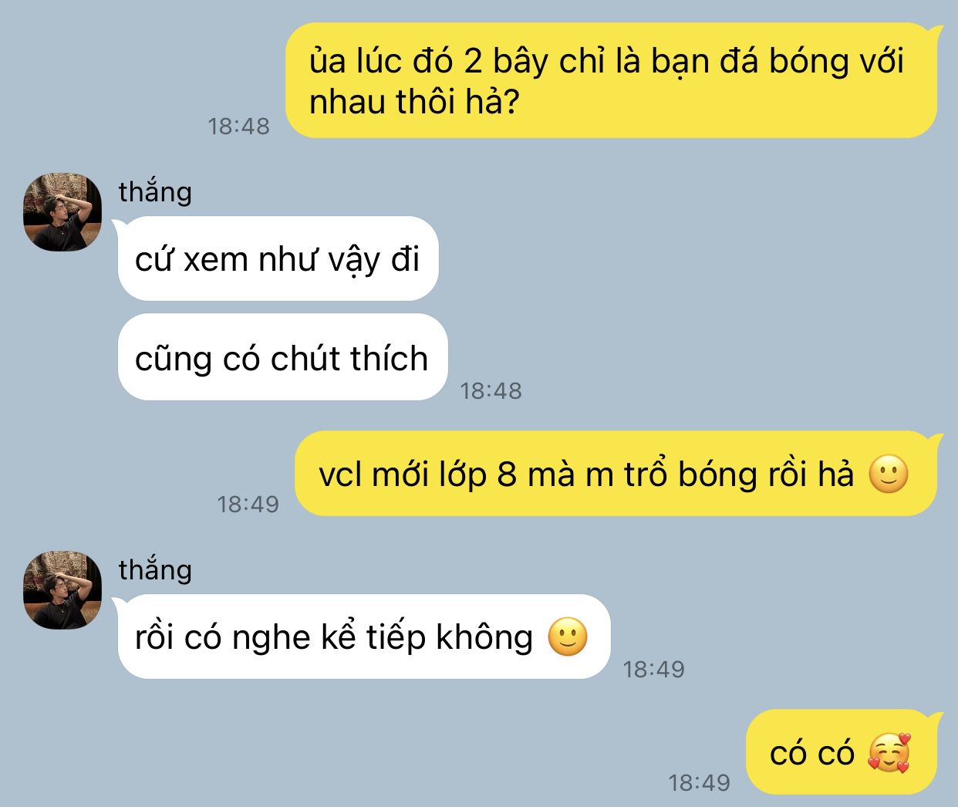This screenshot has height=807, width=958.
Task: Click the smiley emoji in thắng's white message
Action: click(568, 637)
